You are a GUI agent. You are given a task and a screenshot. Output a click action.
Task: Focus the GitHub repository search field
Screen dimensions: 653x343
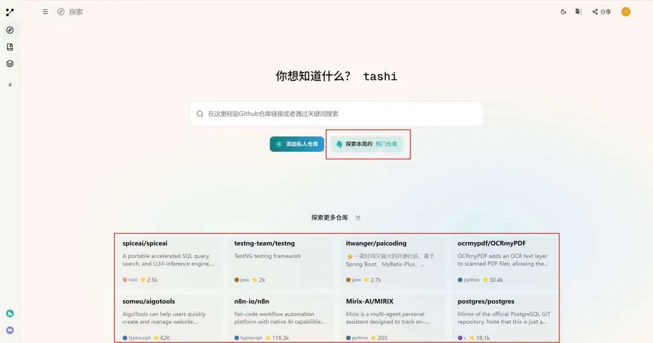[x=337, y=114]
